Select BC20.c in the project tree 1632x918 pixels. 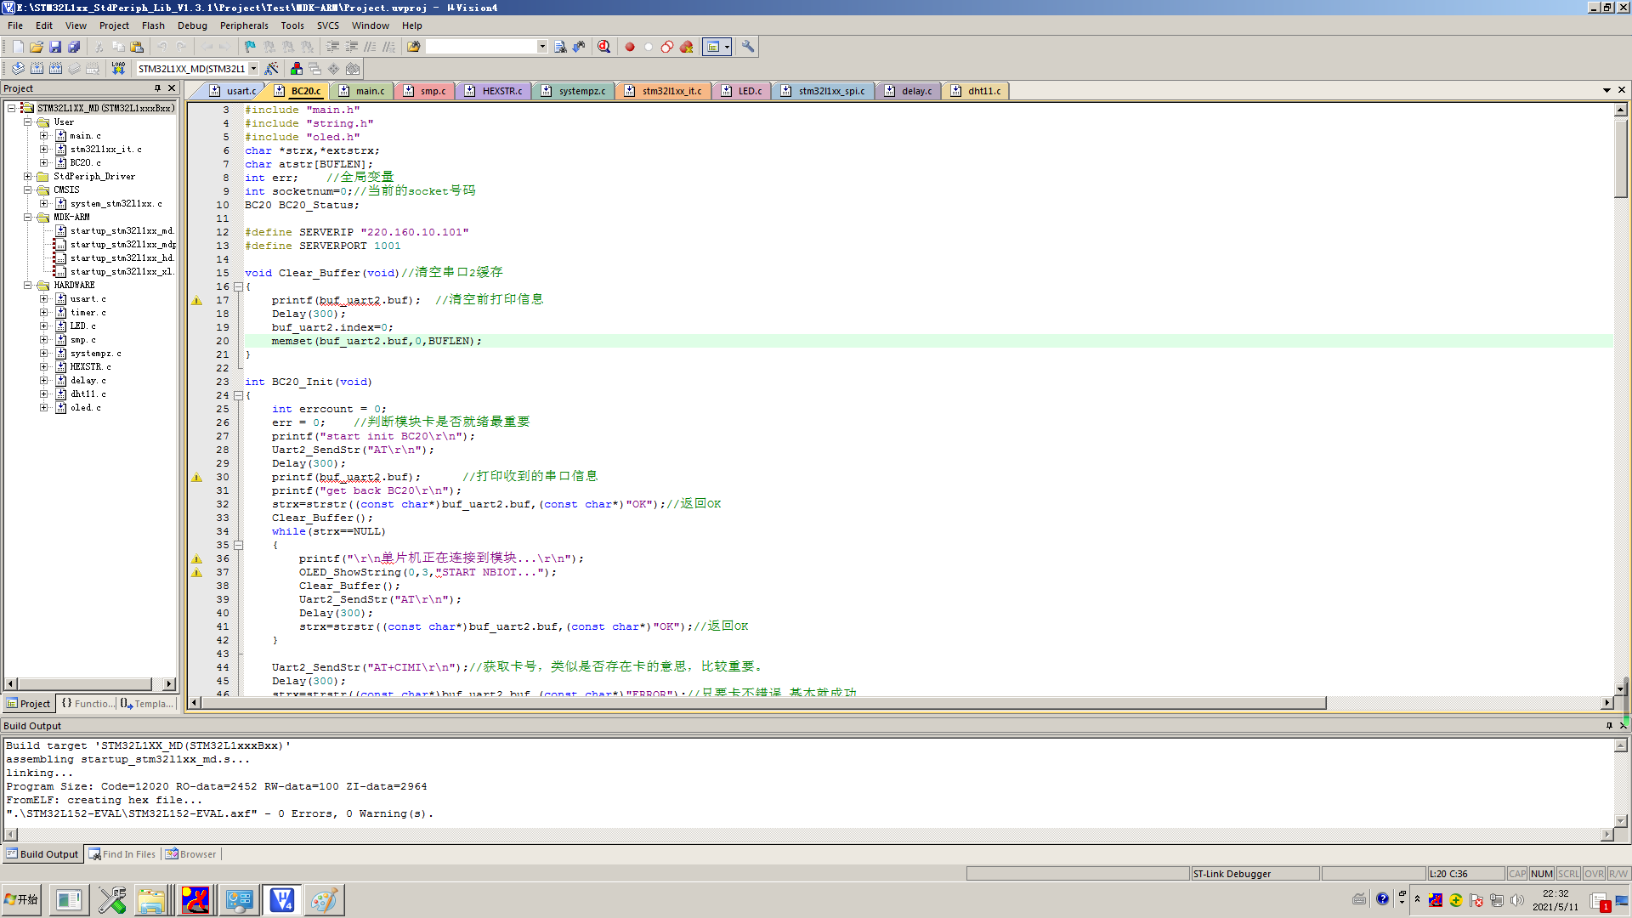85,163
